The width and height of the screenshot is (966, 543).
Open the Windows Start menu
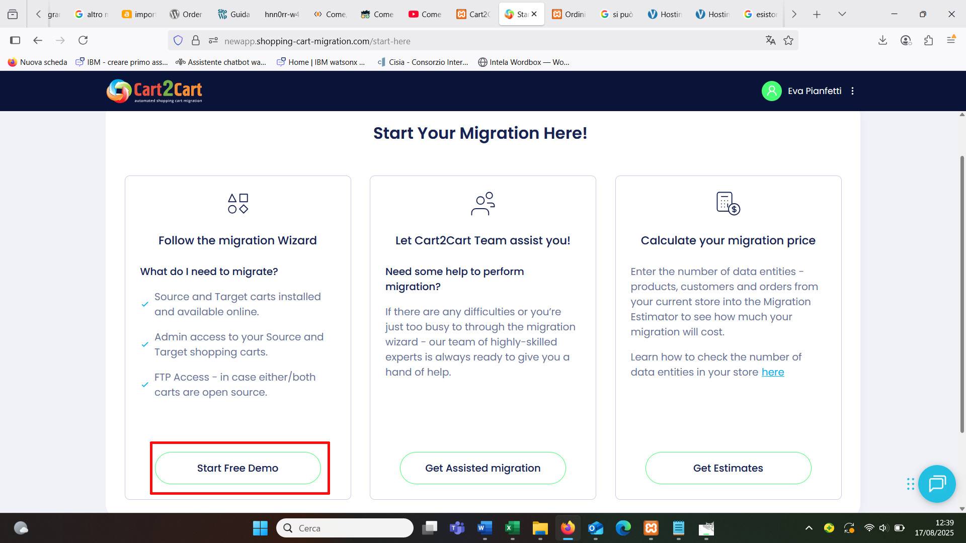tap(260, 528)
